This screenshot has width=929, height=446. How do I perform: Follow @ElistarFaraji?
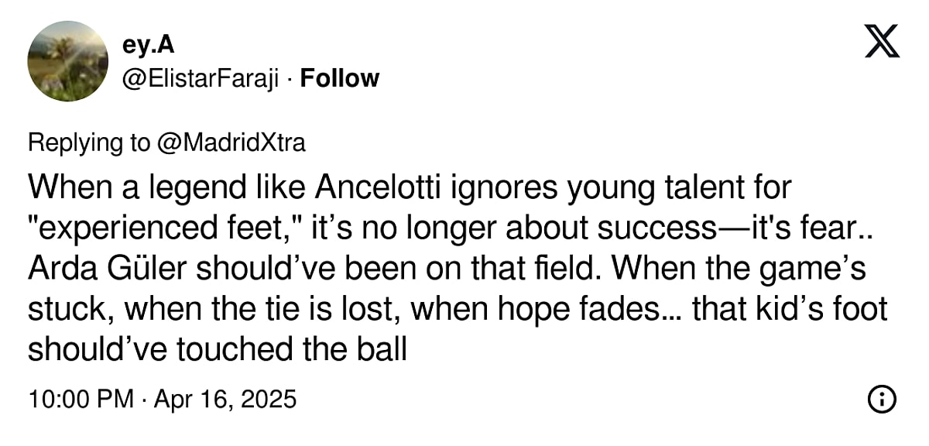pos(339,78)
